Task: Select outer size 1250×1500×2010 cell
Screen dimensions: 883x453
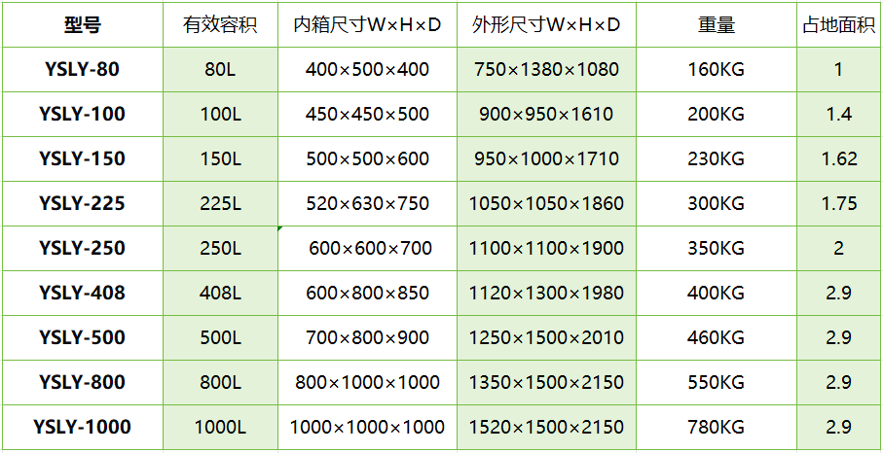Action: pyautogui.click(x=546, y=337)
